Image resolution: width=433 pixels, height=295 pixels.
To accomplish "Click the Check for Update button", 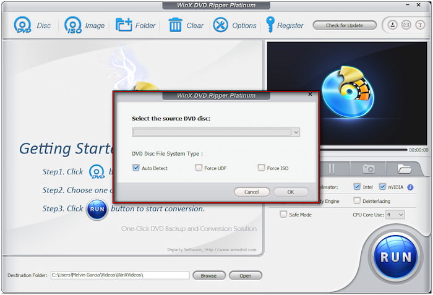I will (345, 25).
